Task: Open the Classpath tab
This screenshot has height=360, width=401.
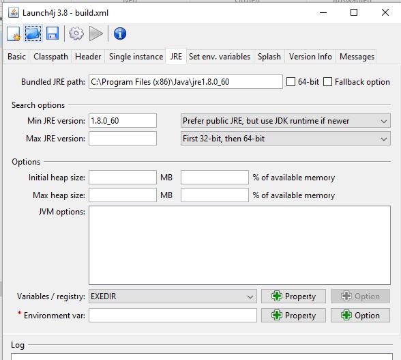Action: coord(50,57)
